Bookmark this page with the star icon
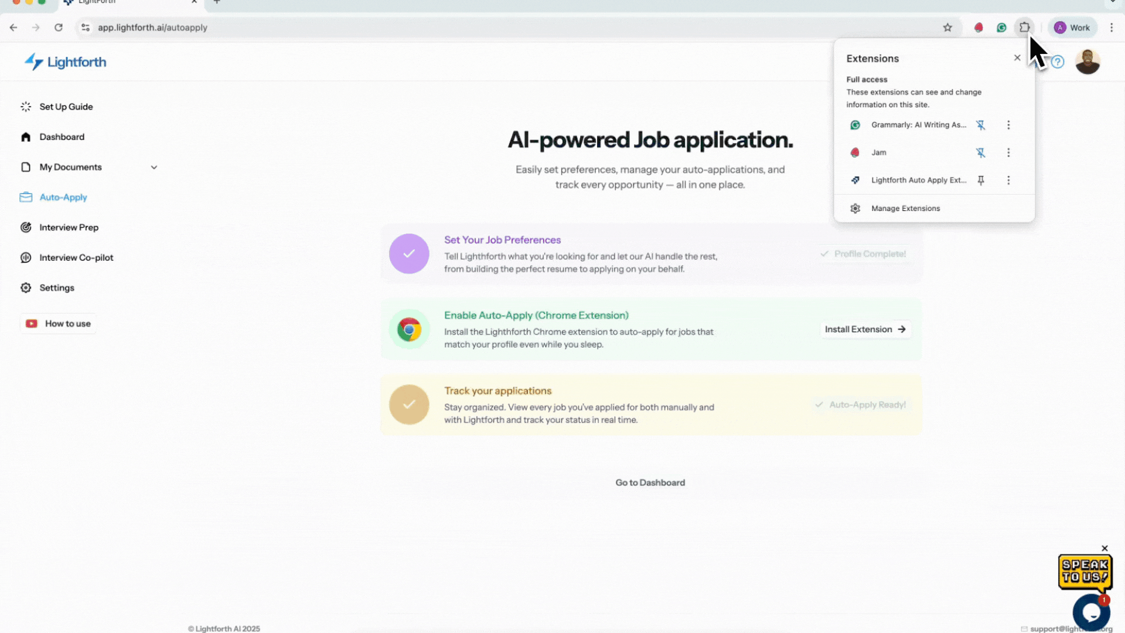The image size is (1125, 633). click(948, 28)
